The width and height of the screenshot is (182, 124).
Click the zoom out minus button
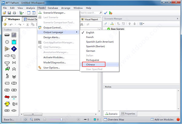coord(45,119)
